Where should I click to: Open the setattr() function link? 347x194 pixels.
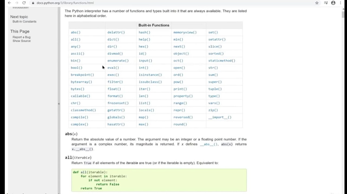pos(217,39)
